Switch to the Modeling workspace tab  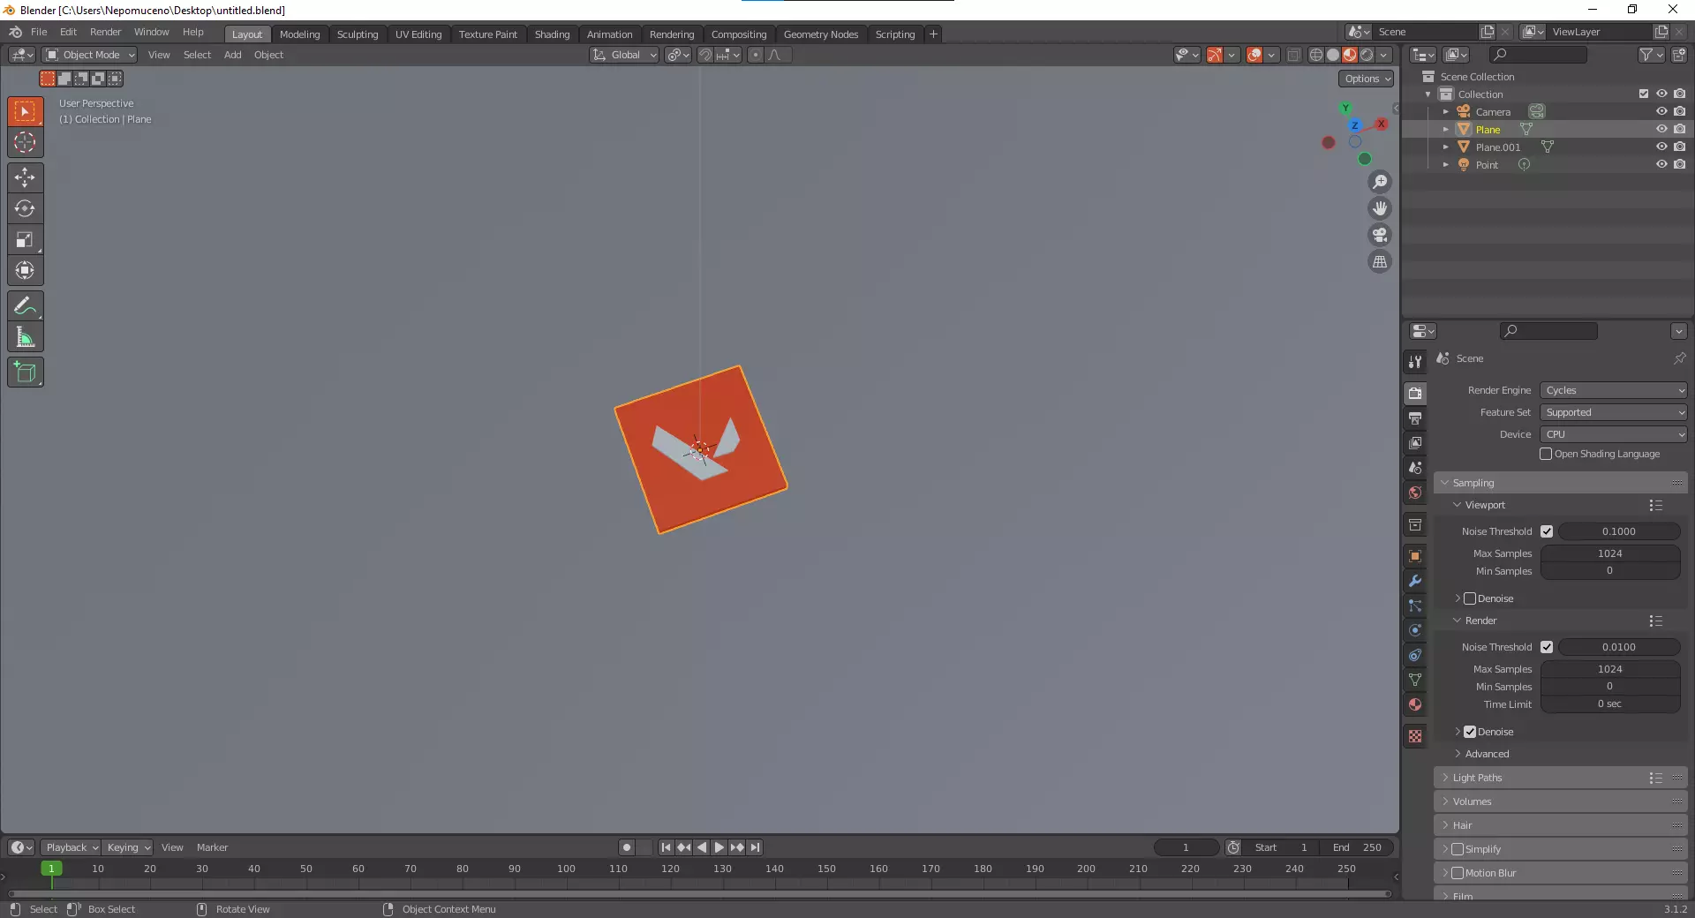pyautogui.click(x=300, y=34)
